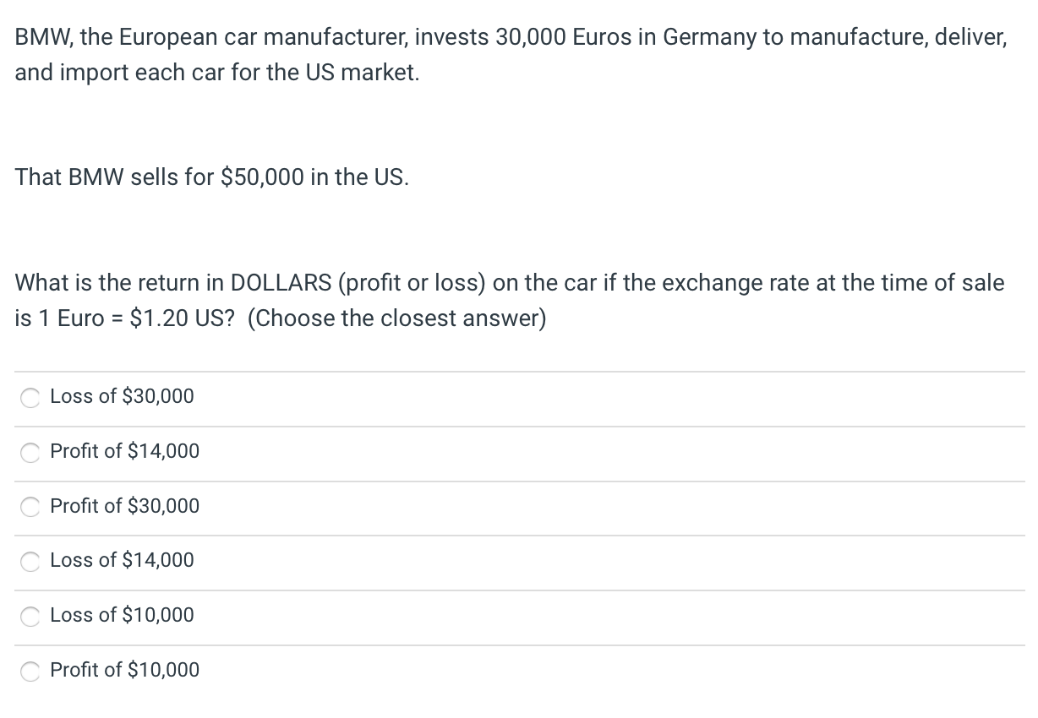Screen dimensions: 1038x718
Task: Choose the 'Profit of $14,000' radio button
Action: pos(30,452)
